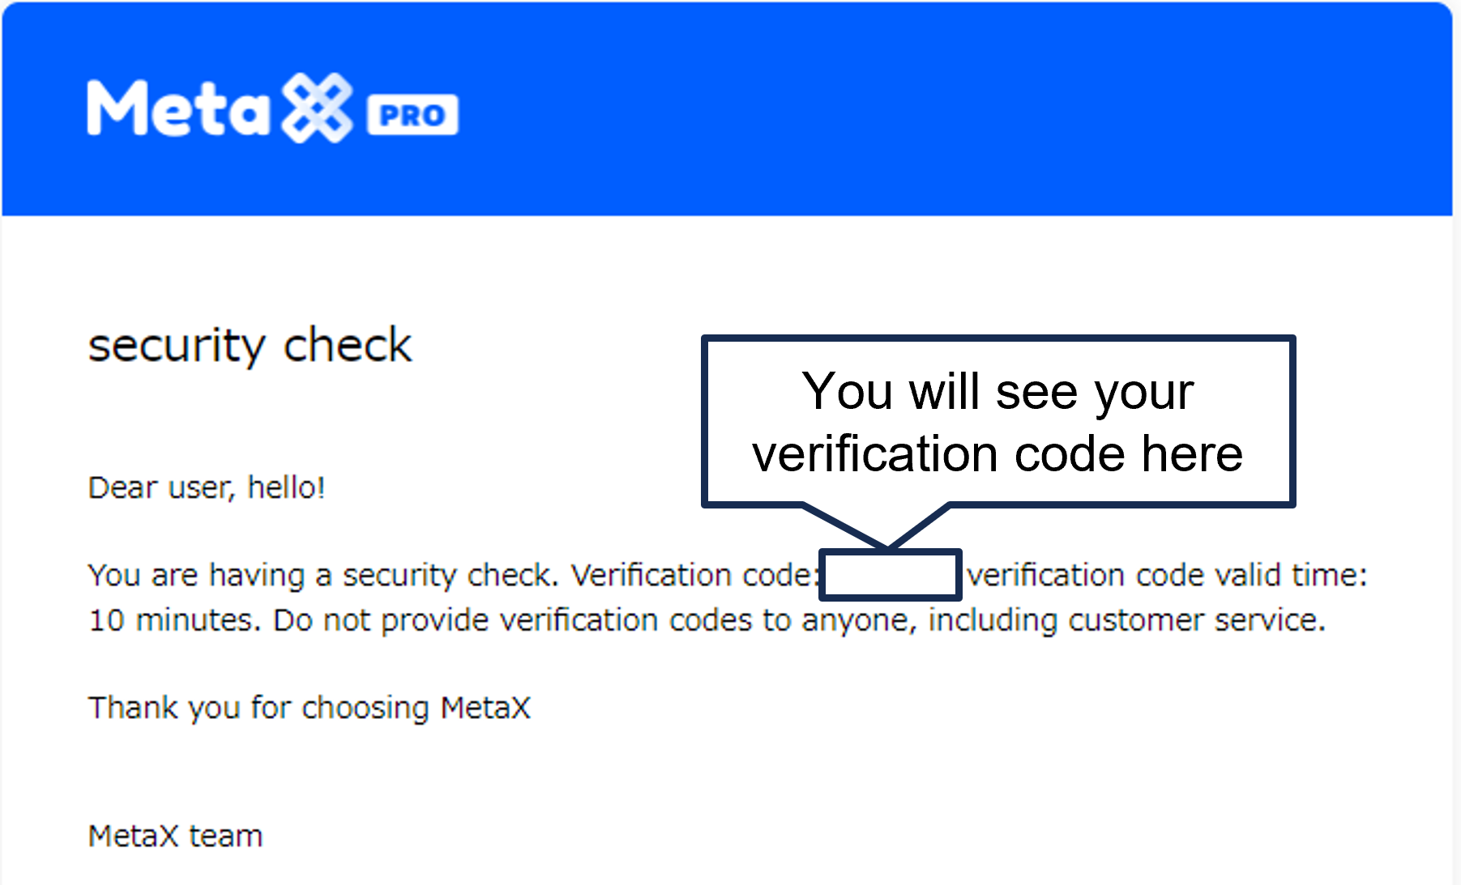Click "MetaX" in the thank-you line
The height and width of the screenshot is (885, 1461).
click(x=485, y=708)
